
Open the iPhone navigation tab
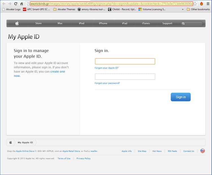103,23
